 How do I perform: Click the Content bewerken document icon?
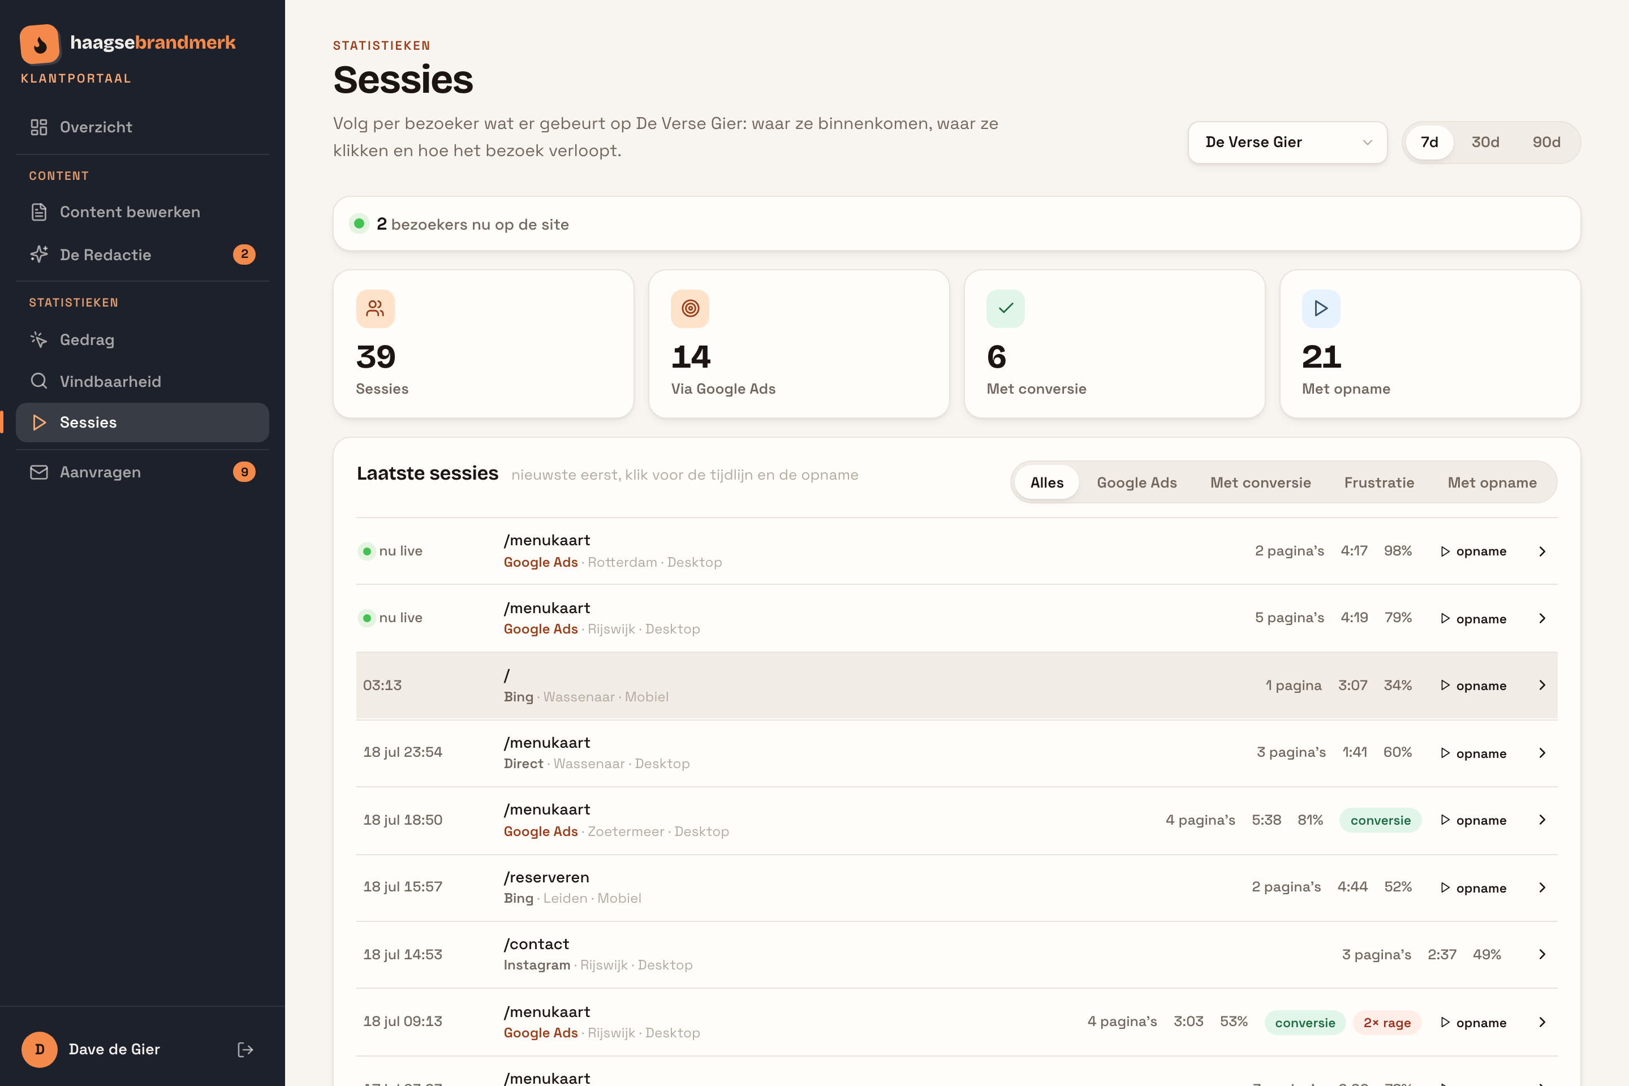point(39,212)
